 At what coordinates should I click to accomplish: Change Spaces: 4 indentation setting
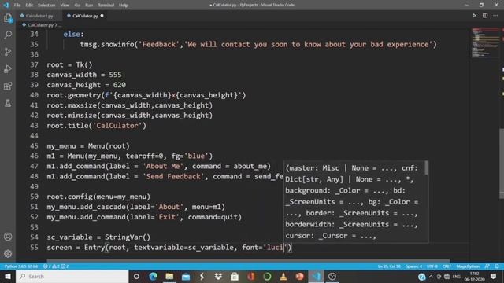tap(413, 266)
